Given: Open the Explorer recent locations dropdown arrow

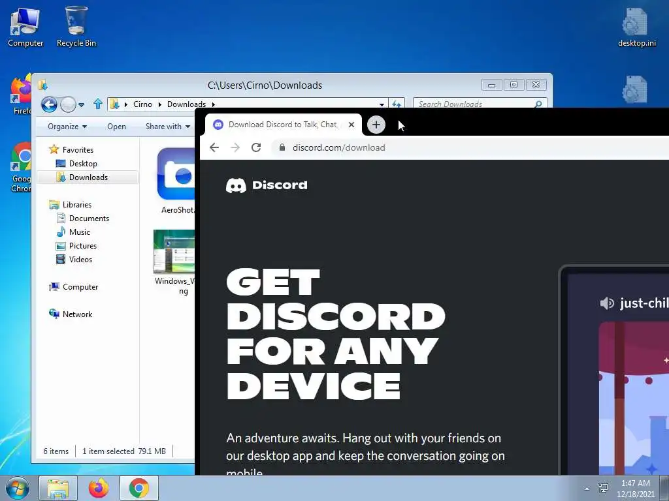Looking at the screenshot, I should (x=82, y=104).
